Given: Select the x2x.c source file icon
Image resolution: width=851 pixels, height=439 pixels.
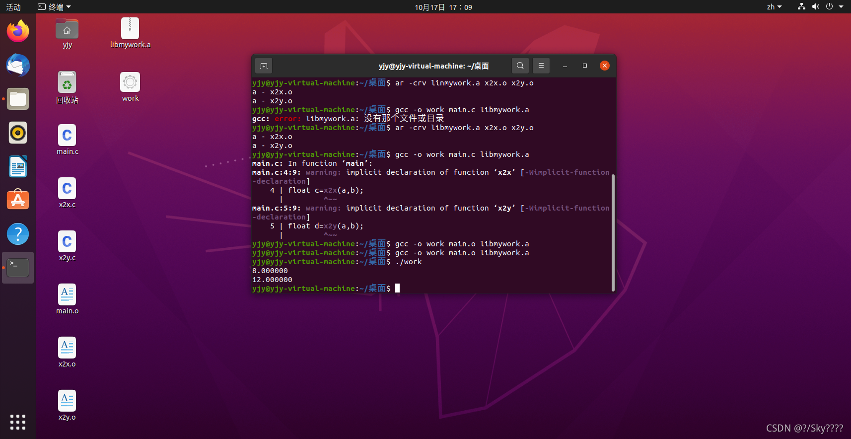Looking at the screenshot, I should (67, 193).
